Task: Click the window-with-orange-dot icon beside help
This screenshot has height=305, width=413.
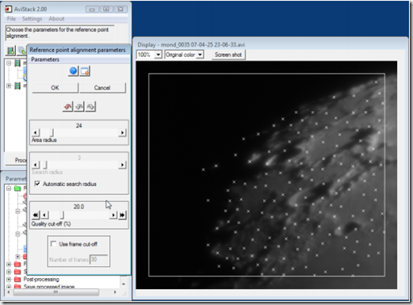Action: click(x=85, y=71)
